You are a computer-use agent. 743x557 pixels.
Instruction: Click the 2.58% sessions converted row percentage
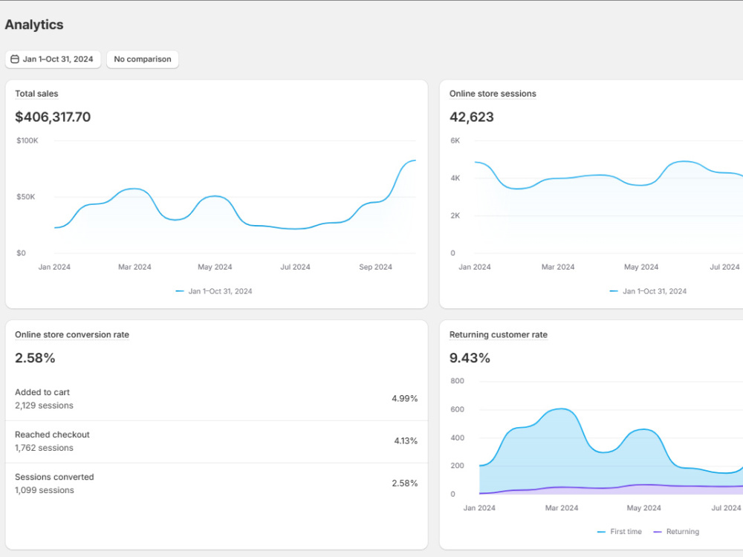(405, 483)
